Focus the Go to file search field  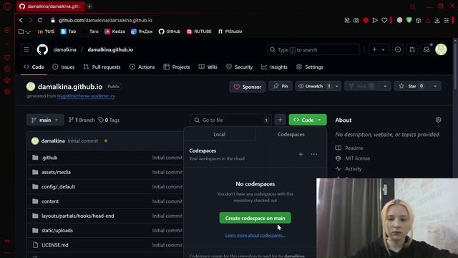(230, 120)
